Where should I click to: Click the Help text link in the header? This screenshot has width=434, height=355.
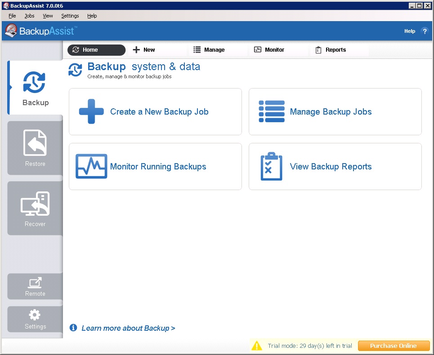coord(409,31)
